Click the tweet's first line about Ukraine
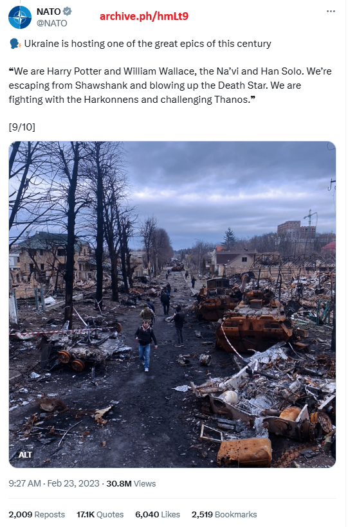 click(147, 44)
